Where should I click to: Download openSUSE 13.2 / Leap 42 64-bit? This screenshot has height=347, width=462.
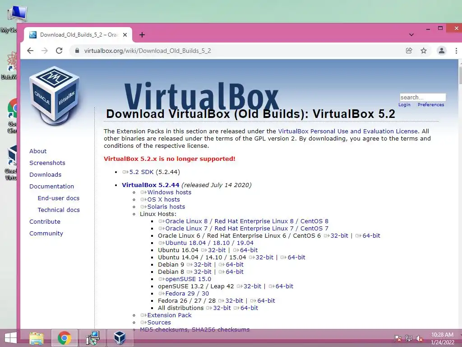coord(281,286)
